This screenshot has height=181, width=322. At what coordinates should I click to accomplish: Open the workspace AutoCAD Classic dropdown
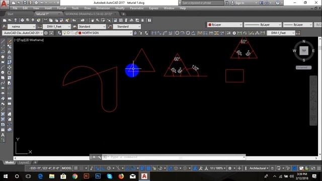pyautogui.click(x=23, y=33)
